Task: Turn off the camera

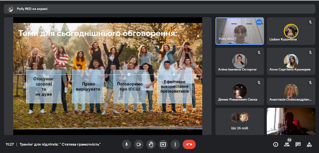Action: pos(138,144)
